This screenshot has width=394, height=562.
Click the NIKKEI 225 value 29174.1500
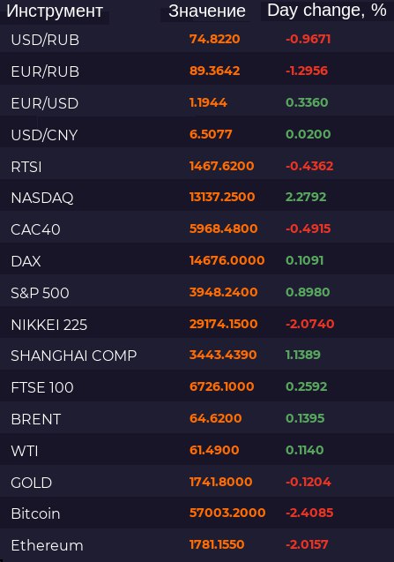[224, 324]
